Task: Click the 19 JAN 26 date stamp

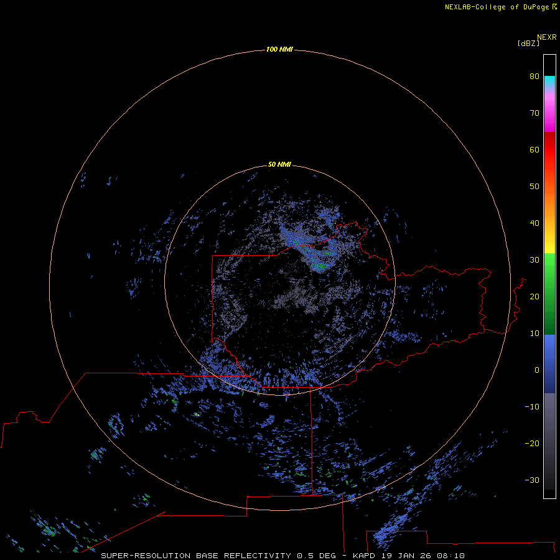Action: (x=406, y=556)
